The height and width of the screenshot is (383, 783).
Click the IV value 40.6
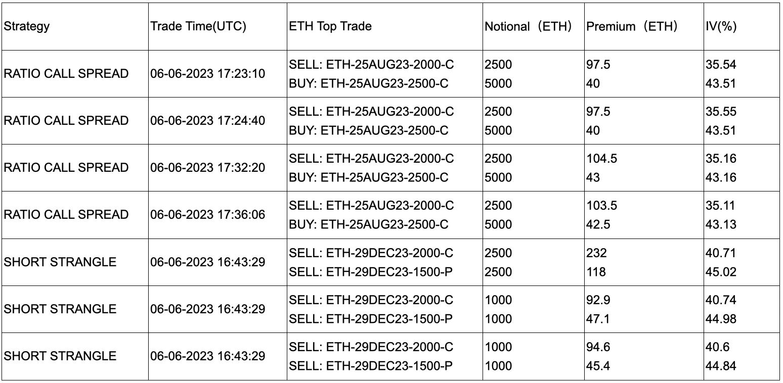718,347
